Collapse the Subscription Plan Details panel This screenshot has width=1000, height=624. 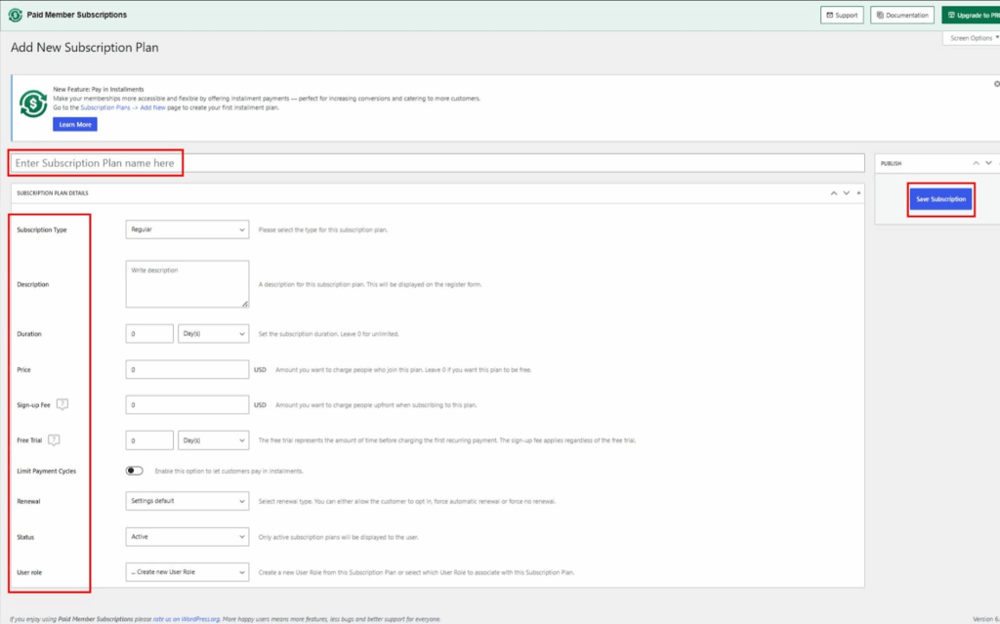point(859,193)
